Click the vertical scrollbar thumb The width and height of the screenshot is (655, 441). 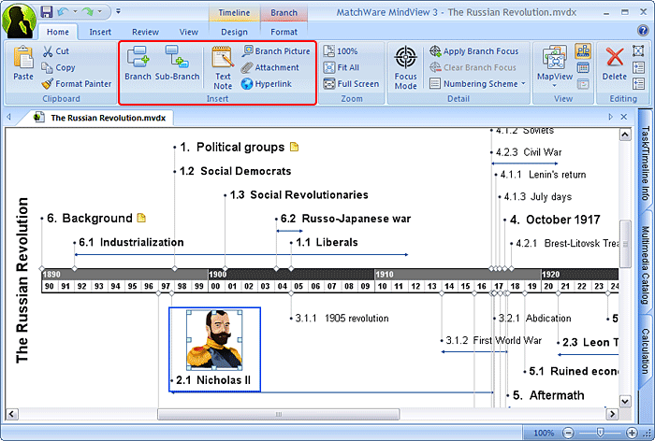click(x=625, y=244)
